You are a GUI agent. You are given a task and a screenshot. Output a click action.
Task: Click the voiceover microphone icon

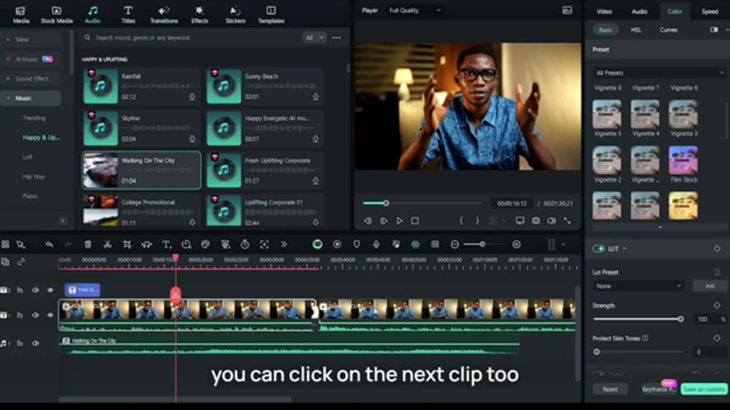(376, 244)
